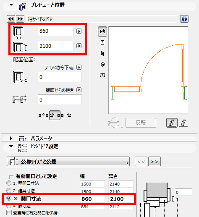This screenshot has width=199, height=217.
Task: Select the left slanted opening-plane toggle
Action: 172,123
